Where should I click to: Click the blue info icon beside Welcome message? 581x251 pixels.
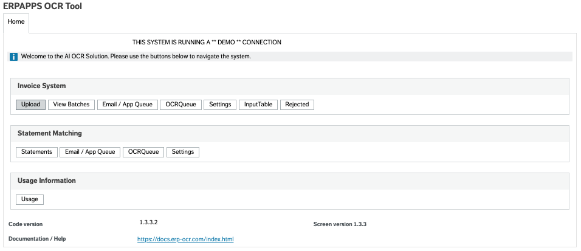pyautogui.click(x=14, y=57)
